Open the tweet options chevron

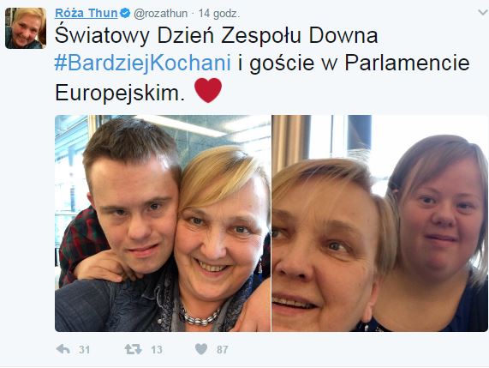(x=483, y=13)
